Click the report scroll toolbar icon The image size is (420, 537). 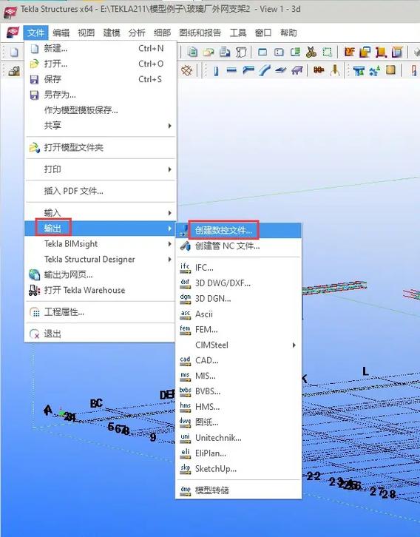241,52
